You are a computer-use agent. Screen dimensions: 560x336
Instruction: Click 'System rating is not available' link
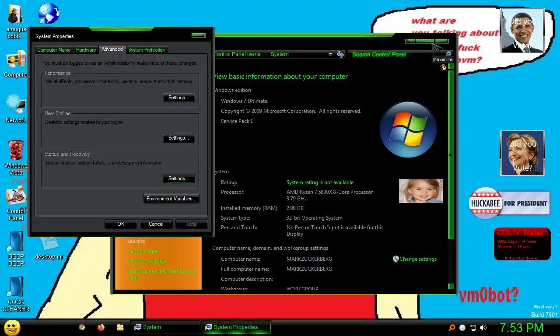(x=320, y=182)
